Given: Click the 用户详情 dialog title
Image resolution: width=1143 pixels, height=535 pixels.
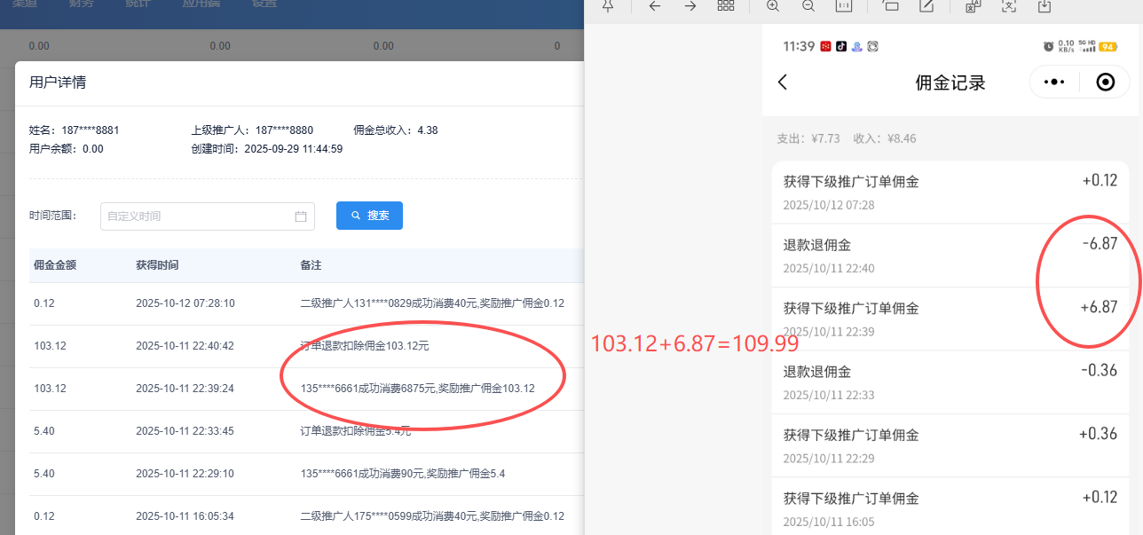Looking at the screenshot, I should 58,83.
